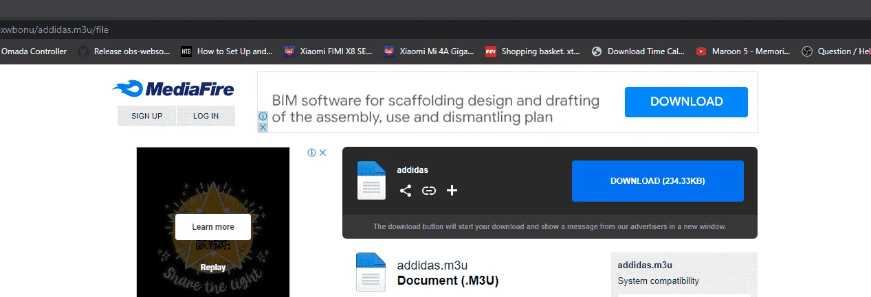Copy link to addidas file
Screen dimensions: 871x297
[429, 191]
